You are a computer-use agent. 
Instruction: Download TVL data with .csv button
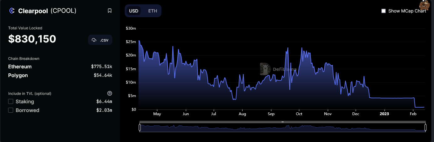click(x=100, y=40)
